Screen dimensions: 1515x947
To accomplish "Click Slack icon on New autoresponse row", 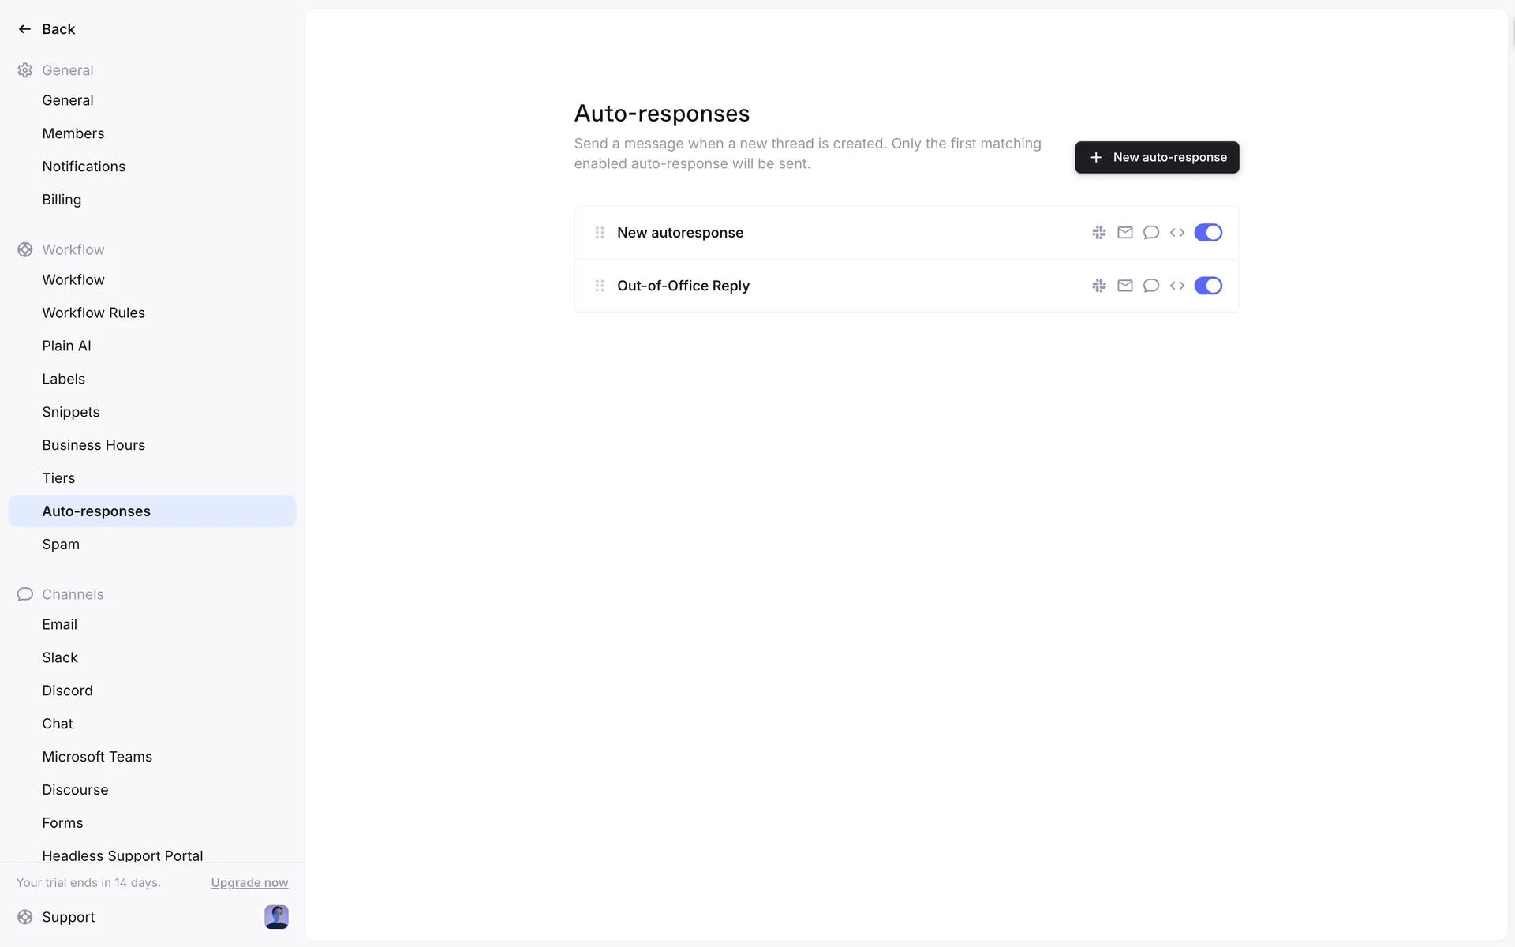I will [x=1098, y=232].
